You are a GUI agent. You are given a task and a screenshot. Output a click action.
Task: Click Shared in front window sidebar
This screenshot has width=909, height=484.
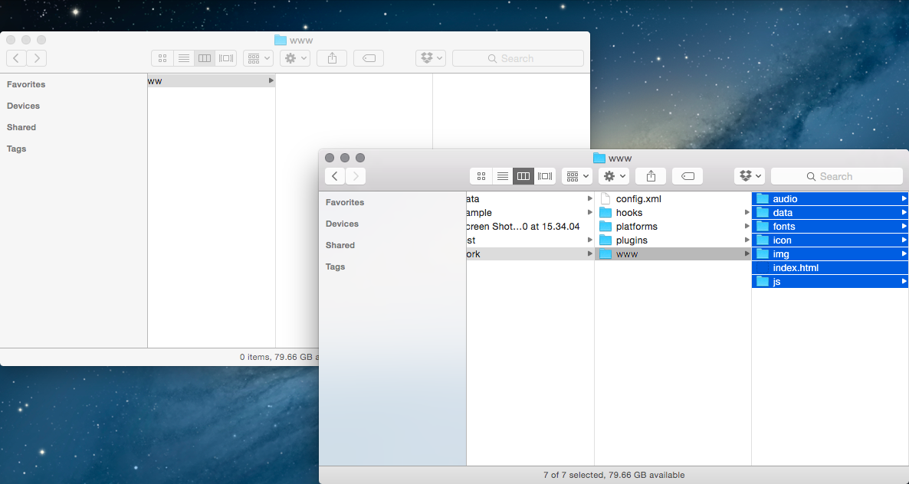pos(340,245)
